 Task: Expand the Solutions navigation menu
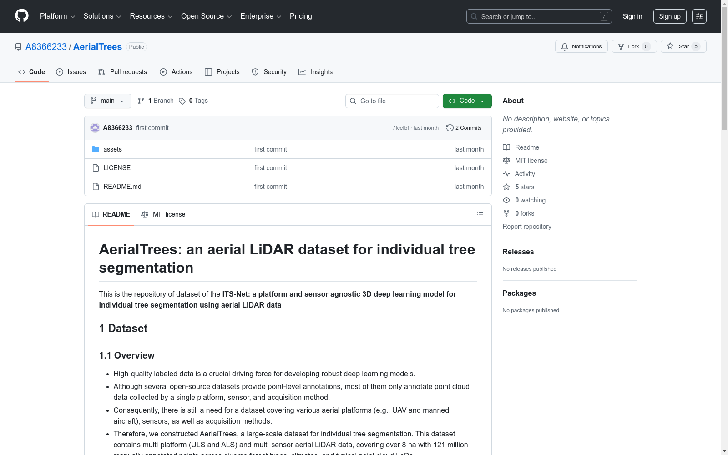click(x=102, y=16)
